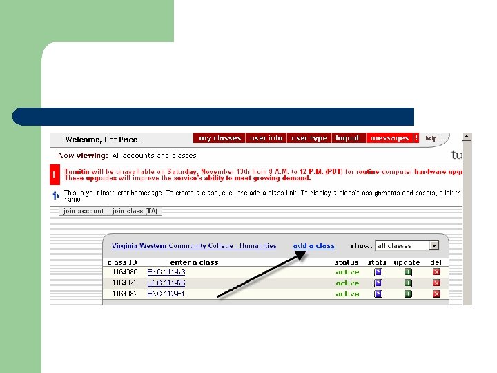The width and height of the screenshot is (497, 373).
Task: Open the ENG 112-F1 class
Action: coord(166,294)
